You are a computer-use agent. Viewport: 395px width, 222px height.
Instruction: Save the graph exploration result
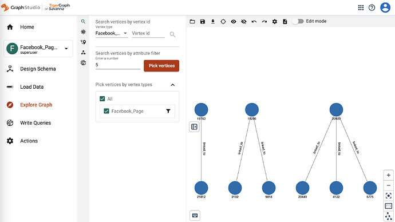(203, 22)
